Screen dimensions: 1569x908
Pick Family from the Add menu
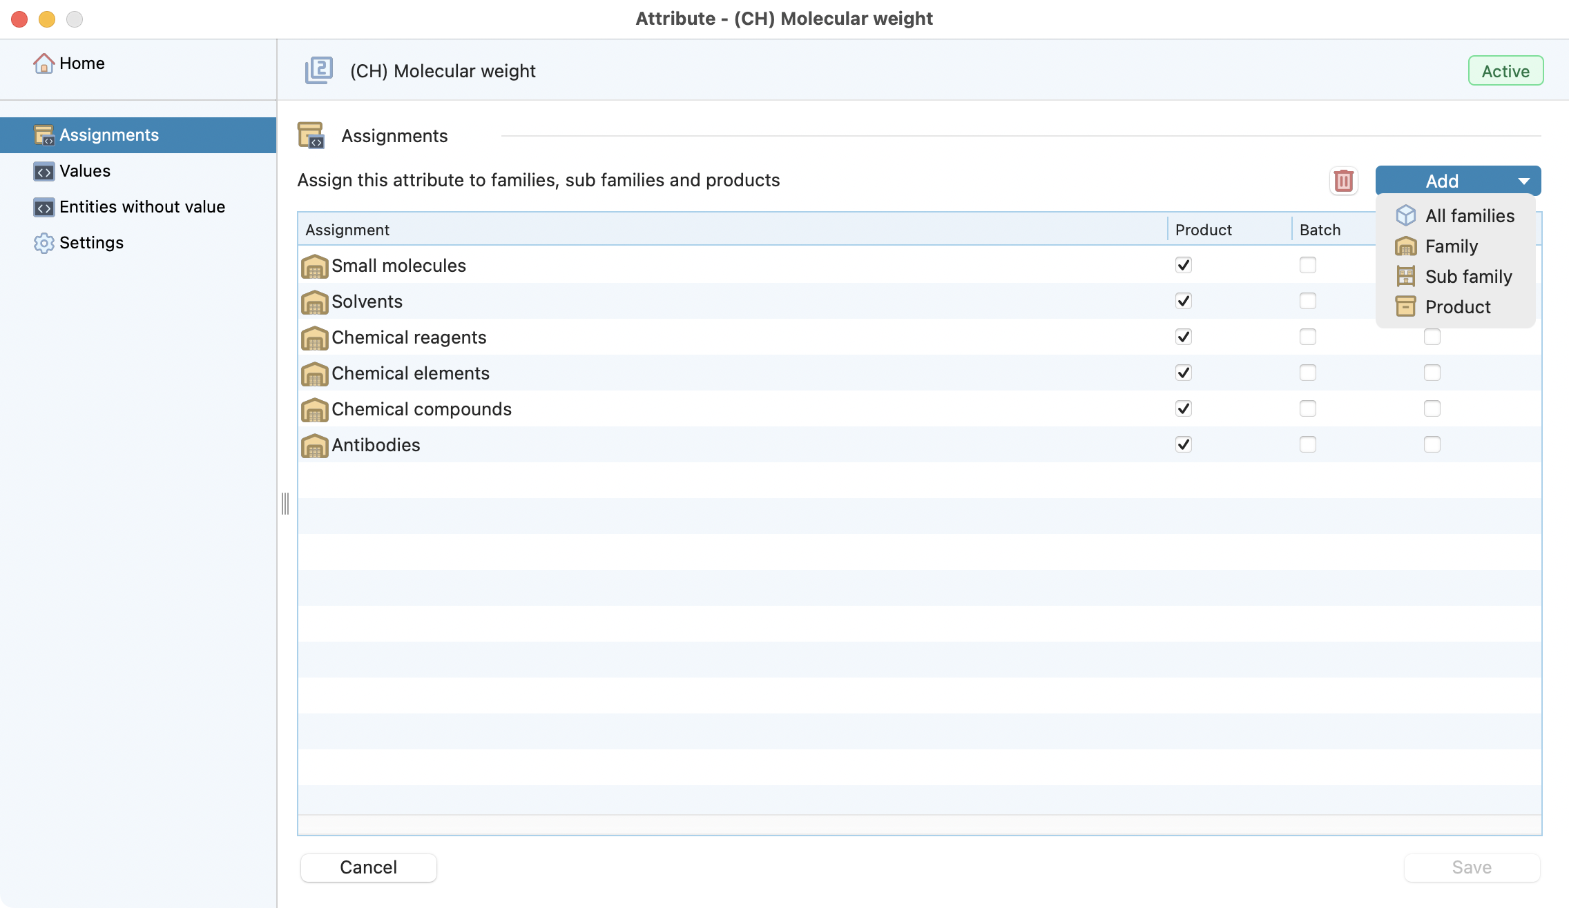[1451, 246]
